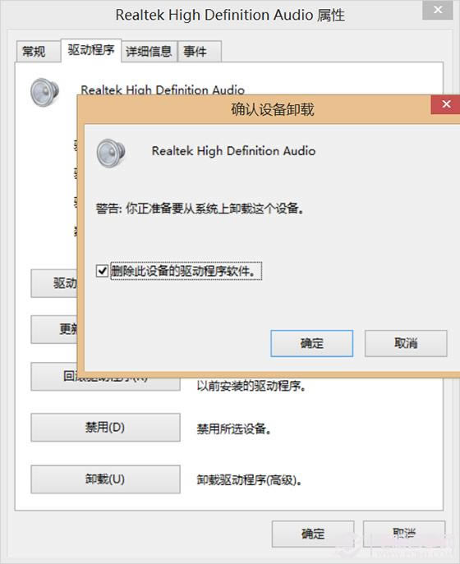Confirm the uninstall with the 确定 button in the dialog
460x564 pixels.
(311, 343)
